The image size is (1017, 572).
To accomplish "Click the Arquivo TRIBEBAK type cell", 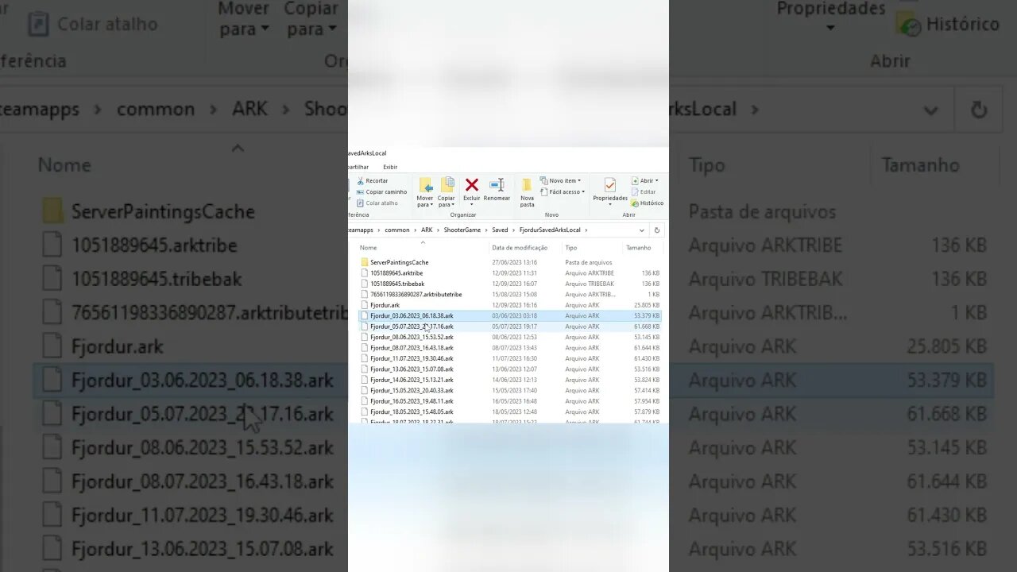I will 590,284.
